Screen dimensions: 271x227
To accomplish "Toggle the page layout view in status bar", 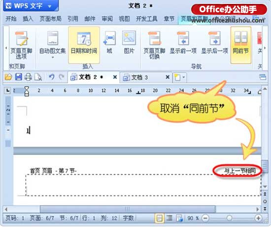I will click(159, 218).
